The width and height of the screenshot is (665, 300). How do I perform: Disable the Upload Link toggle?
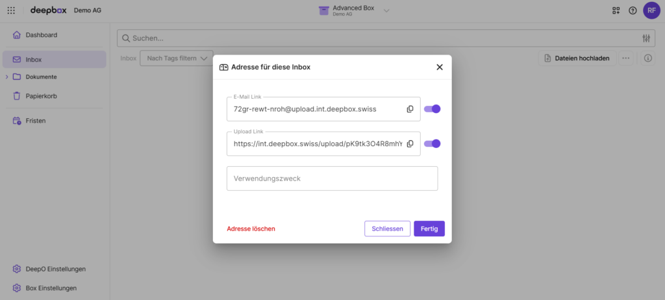432,144
